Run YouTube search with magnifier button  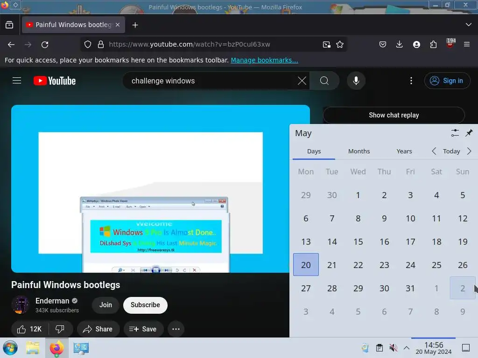click(x=324, y=81)
